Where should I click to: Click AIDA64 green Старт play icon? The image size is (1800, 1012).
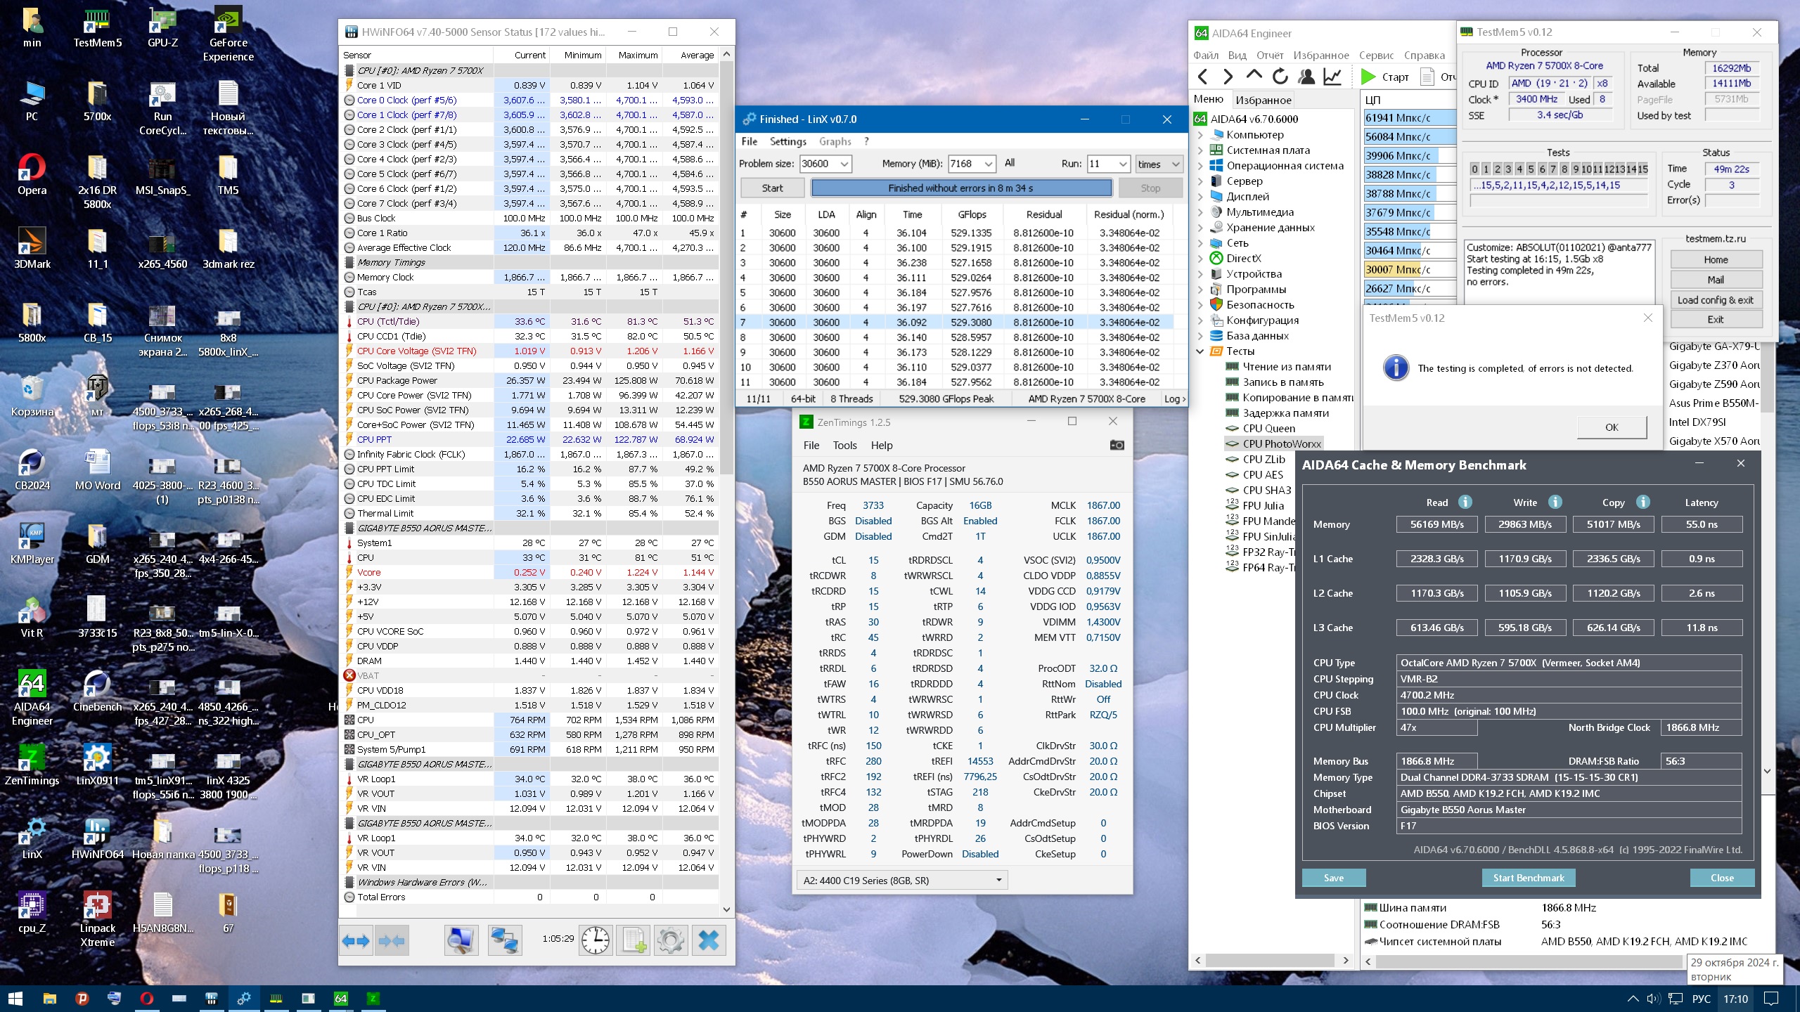click(x=1368, y=77)
